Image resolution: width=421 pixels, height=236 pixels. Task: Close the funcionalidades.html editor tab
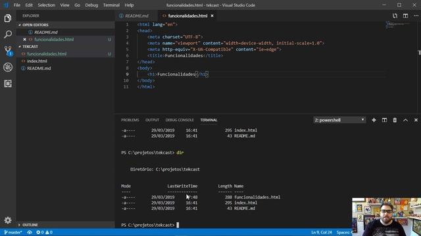[x=212, y=16]
